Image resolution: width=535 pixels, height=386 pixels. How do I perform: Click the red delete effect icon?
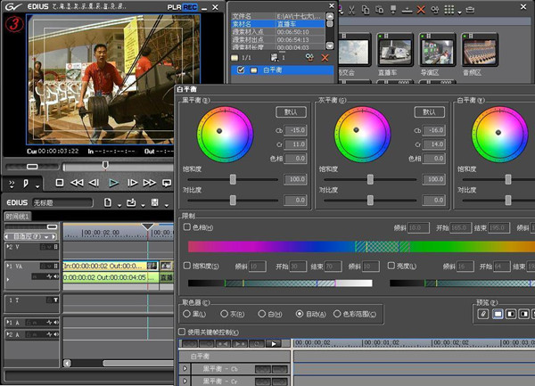[325, 56]
